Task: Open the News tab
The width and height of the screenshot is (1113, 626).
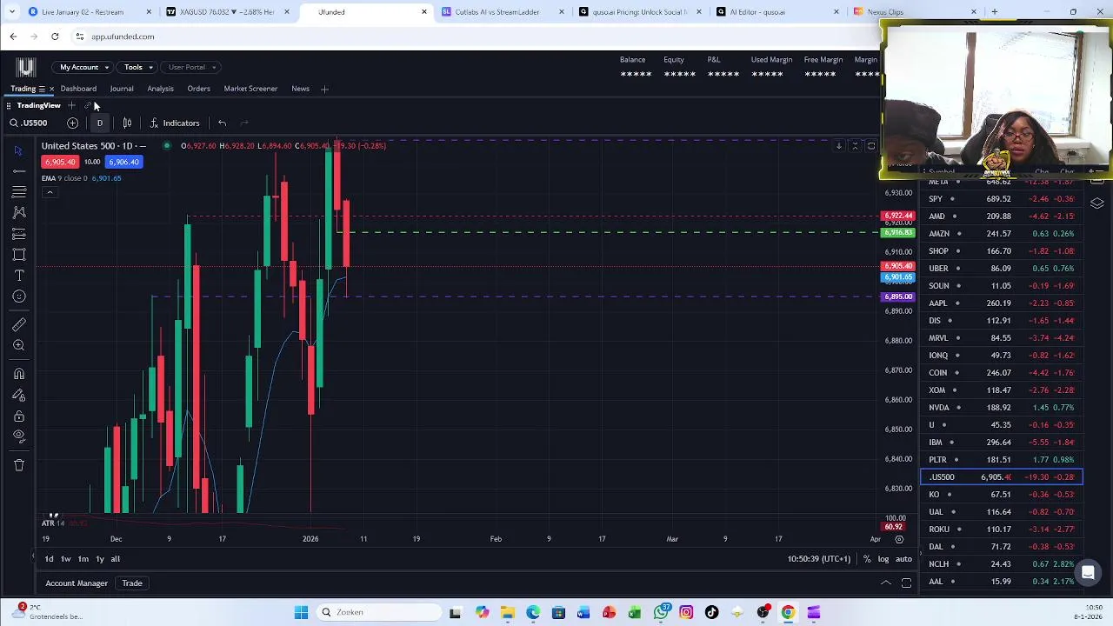Action: pos(300,89)
